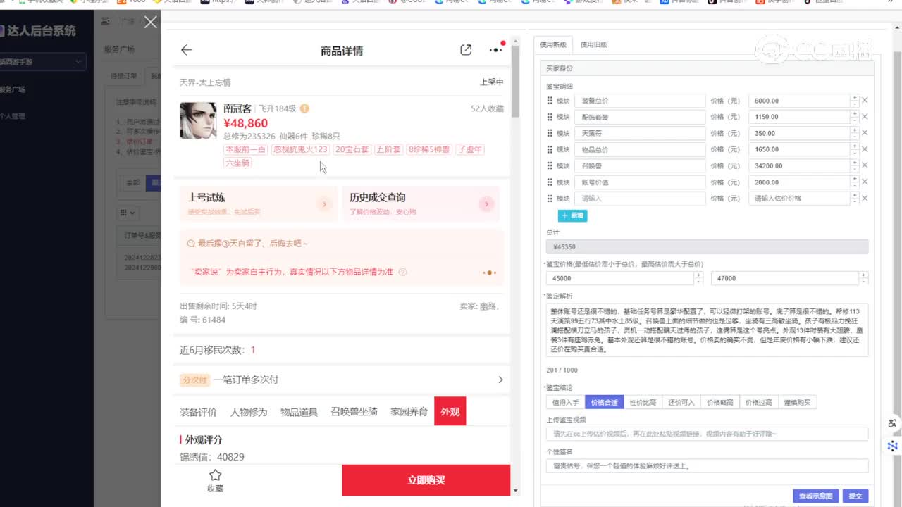Viewport: 902px width, 507px height.
Task: Click the red 立即购买 button
Action: [426, 480]
